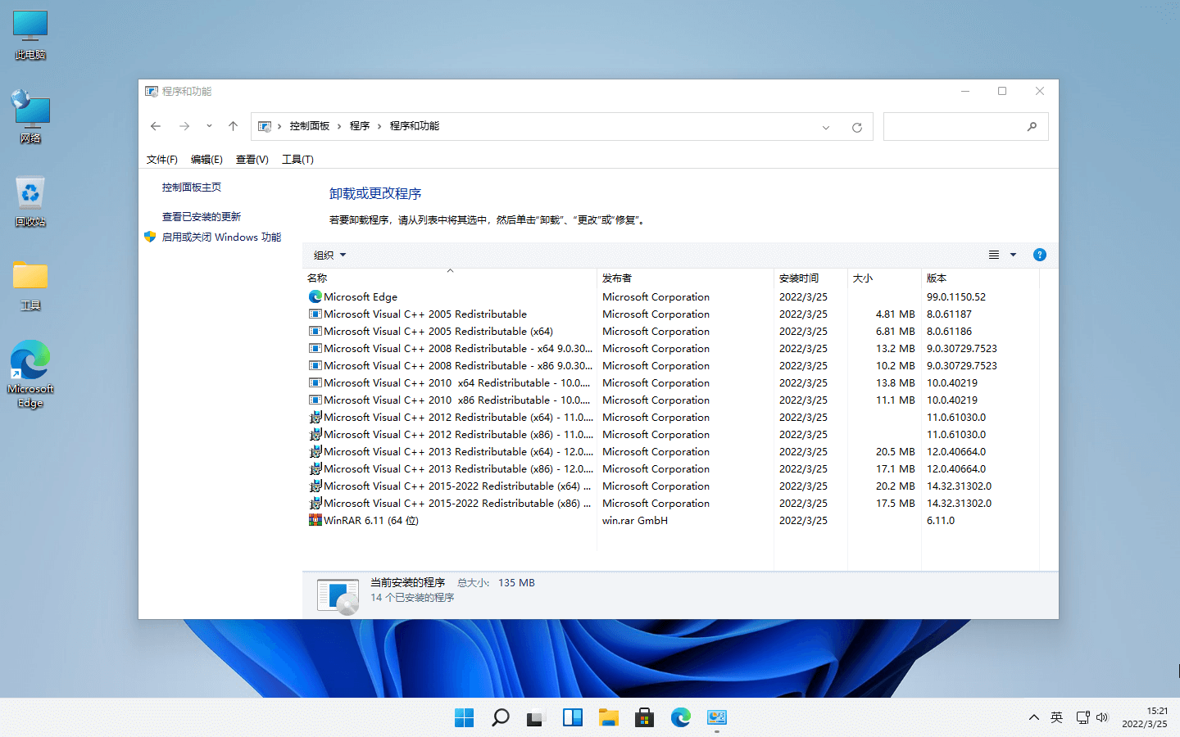Click 查看已安装的更新 in the sidebar
Screen dimensions: 1180x737
[202, 215]
